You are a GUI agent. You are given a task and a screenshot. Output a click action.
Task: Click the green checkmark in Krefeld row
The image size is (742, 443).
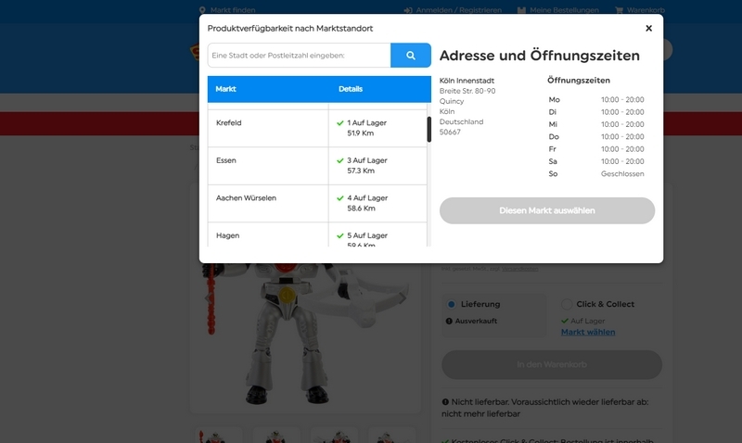tap(339, 123)
